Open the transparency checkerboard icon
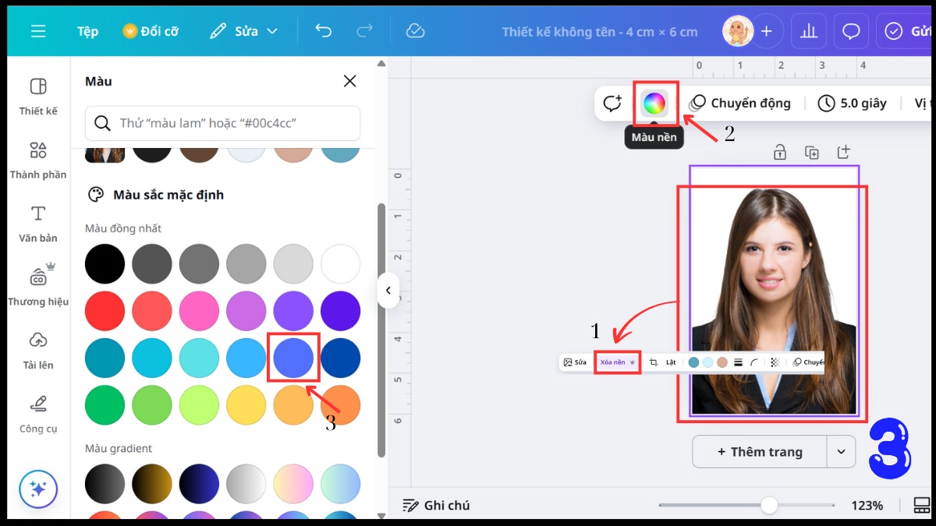Viewport: 936px width, 526px height. (x=775, y=362)
